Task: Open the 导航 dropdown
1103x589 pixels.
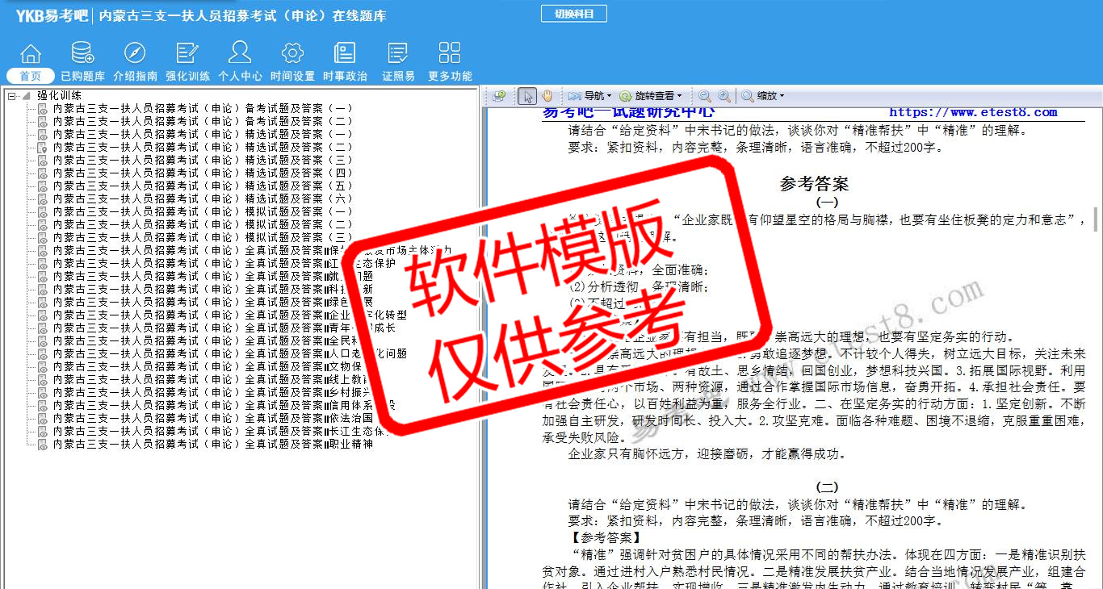Action: (x=590, y=96)
